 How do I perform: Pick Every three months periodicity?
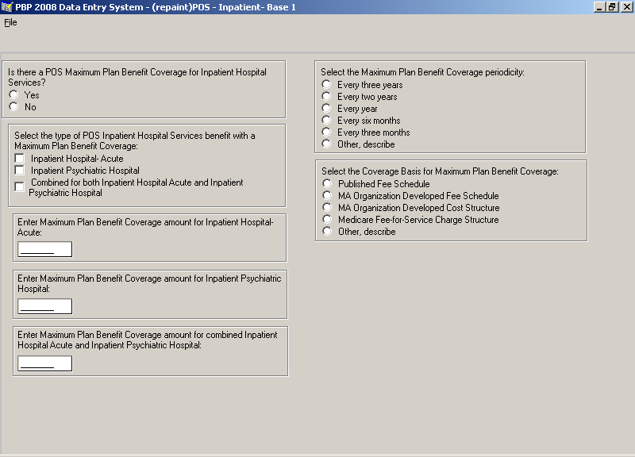coord(326,132)
